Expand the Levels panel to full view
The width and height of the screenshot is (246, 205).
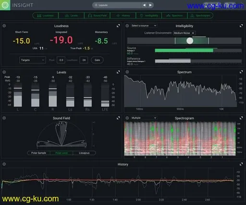tap(118, 72)
